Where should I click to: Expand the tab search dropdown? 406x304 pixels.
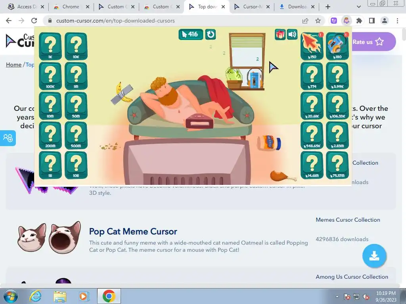point(358,7)
